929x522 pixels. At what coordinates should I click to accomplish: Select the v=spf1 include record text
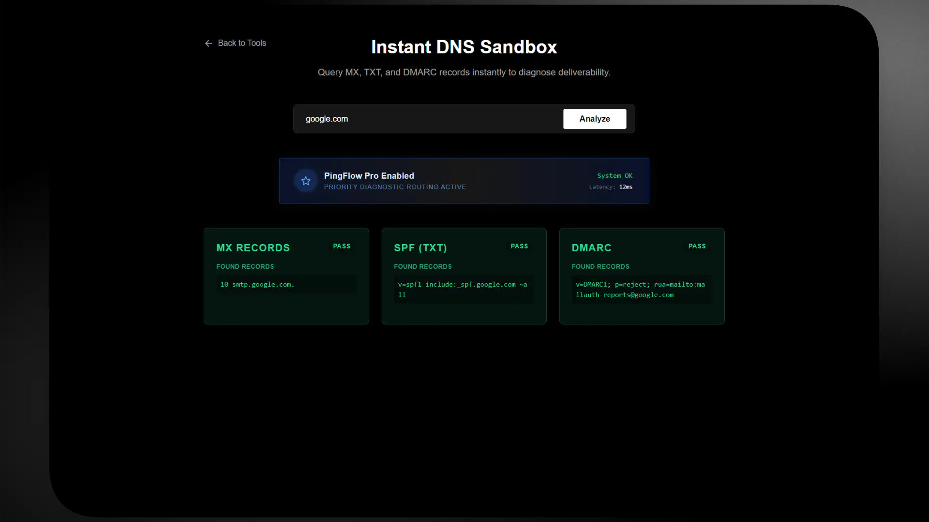coord(464,290)
